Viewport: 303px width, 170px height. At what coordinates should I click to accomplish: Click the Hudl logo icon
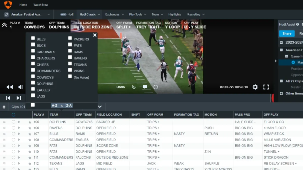(x=8, y=5)
